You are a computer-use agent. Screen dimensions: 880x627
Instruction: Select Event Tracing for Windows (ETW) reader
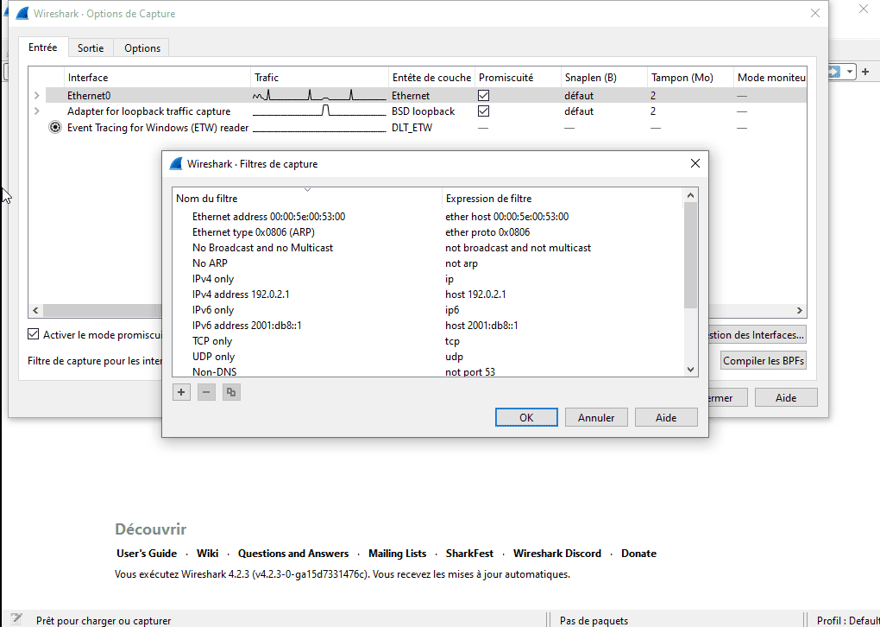(x=158, y=128)
